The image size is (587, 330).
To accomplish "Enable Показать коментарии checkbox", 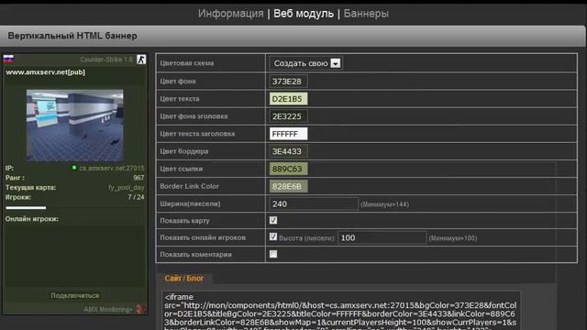I will (x=273, y=254).
